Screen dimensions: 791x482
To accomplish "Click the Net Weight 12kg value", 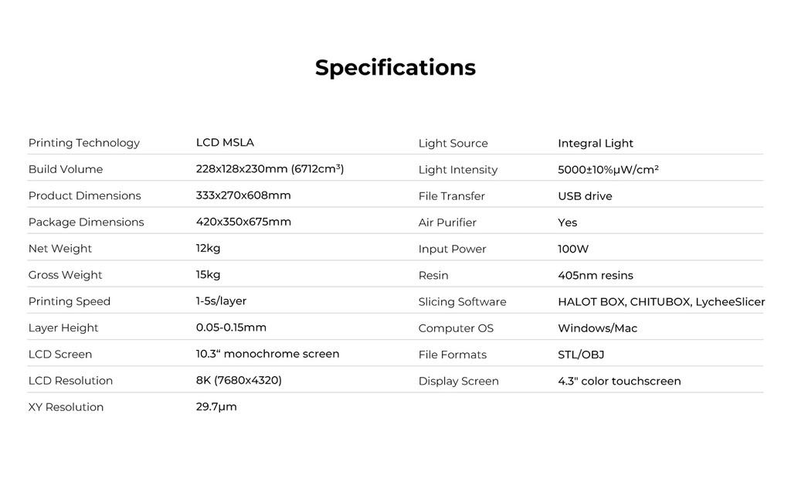I will coord(208,249).
